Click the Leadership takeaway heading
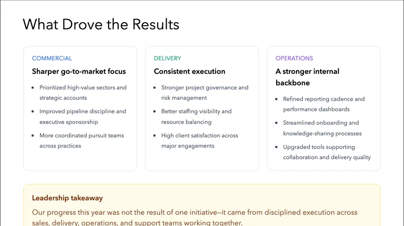 67,198
